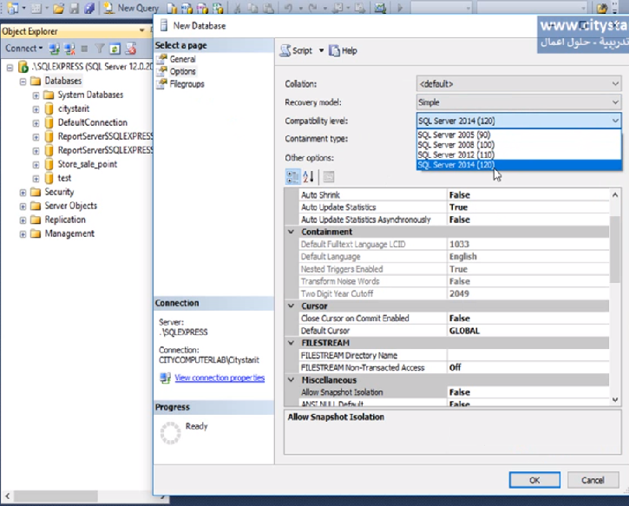Click the Open File folder icon
The height and width of the screenshot is (506, 629).
pyautogui.click(x=58, y=8)
